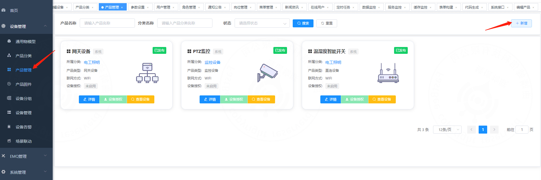Open 监控设备 category link on PTZ监控
541x180 pixels.
(x=212, y=62)
